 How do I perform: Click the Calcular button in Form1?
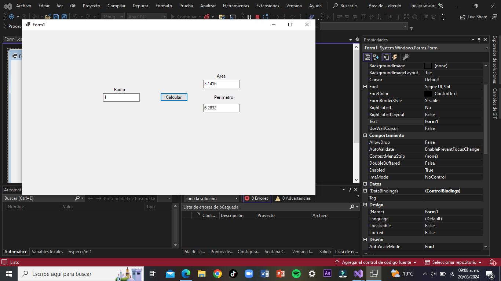tap(174, 97)
